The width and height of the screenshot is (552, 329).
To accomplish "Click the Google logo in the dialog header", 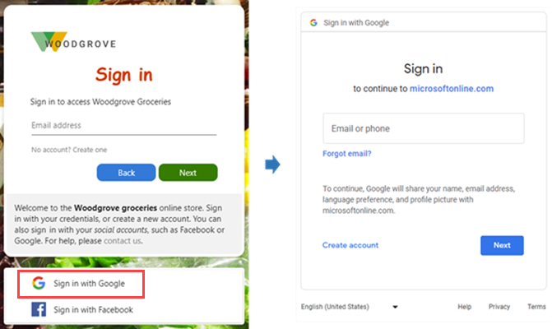I will click(x=313, y=22).
